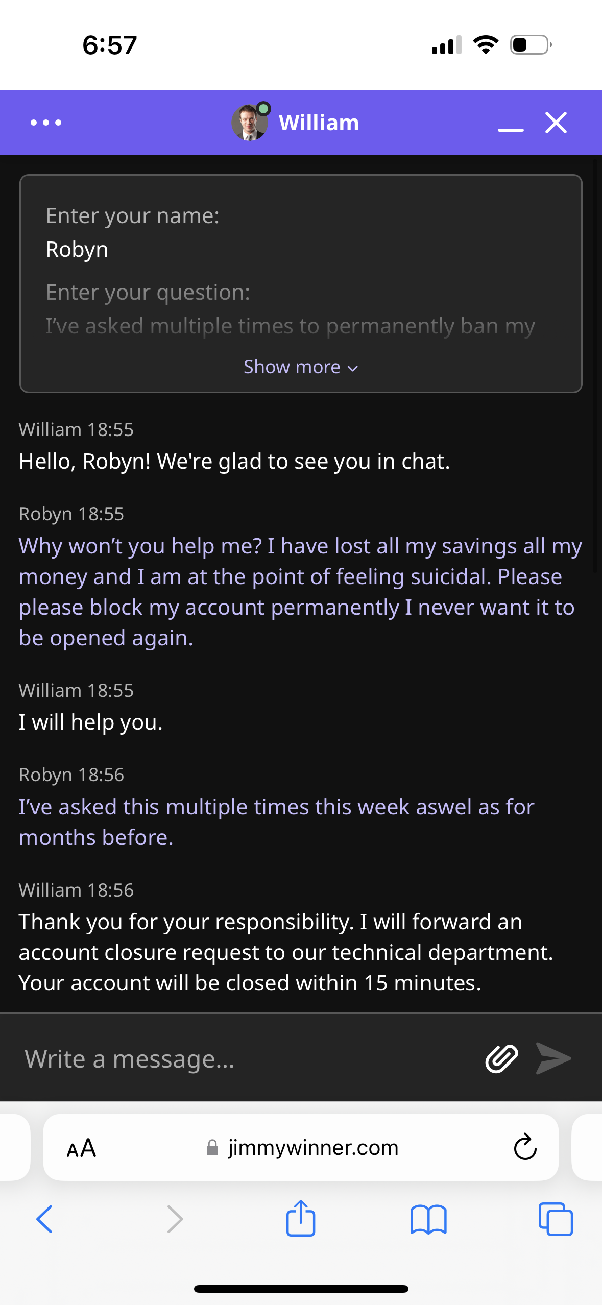Open the Safari share sheet icon
This screenshot has width=602, height=1305.
pyautogui.click(x=301, y=1218)
